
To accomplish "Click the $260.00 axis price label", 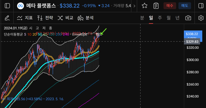I will click(193, 84).
